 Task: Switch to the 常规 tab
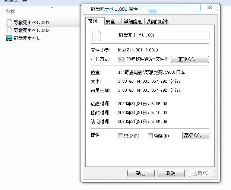point(92,21)
